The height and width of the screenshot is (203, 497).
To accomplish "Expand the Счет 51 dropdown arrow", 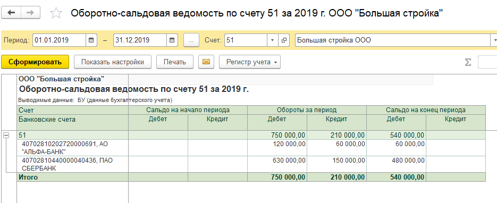I will coord(273,40).
